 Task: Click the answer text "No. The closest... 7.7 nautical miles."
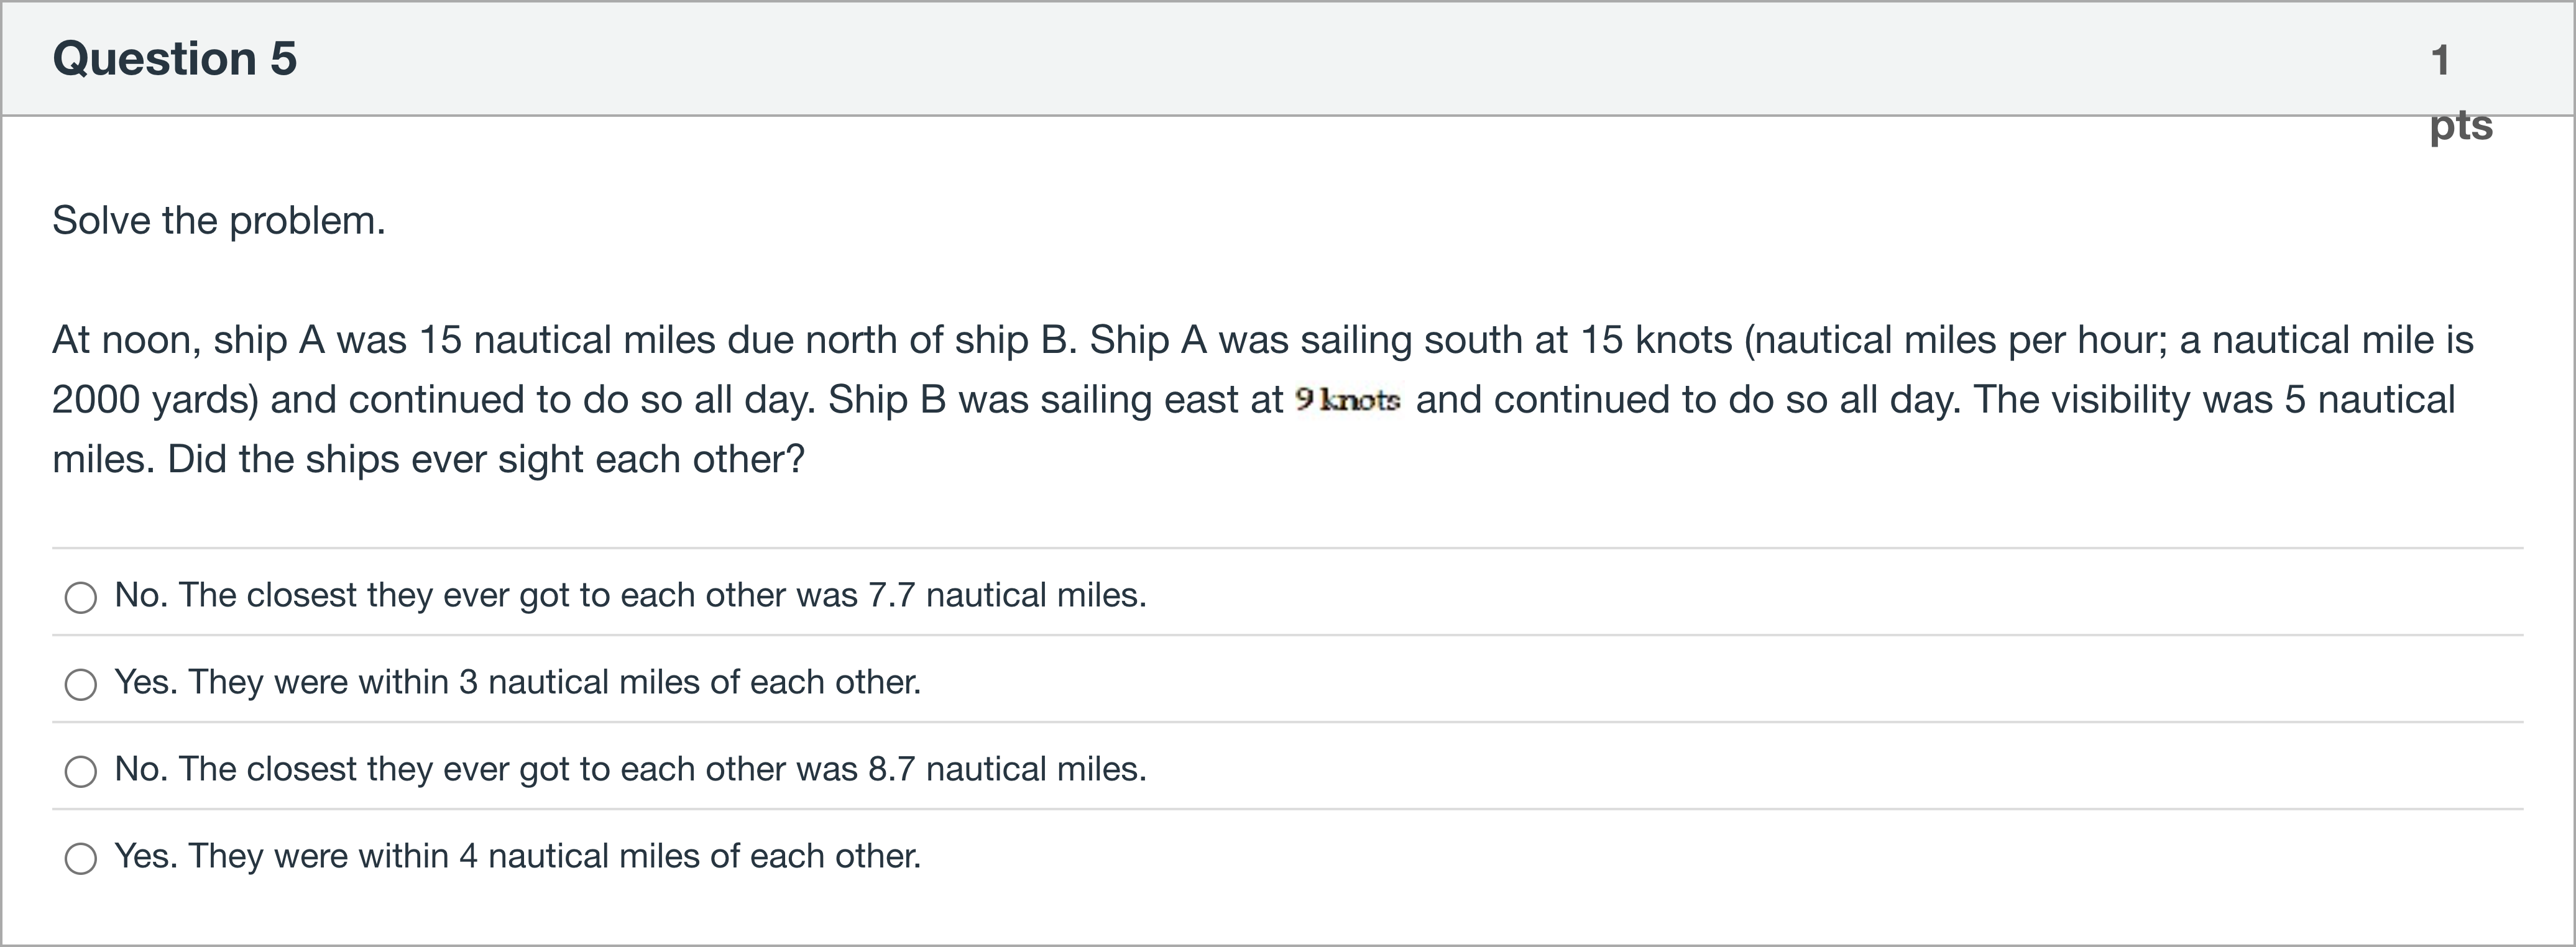(x=630, y=595)
